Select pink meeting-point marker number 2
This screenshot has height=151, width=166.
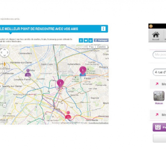[x=60, y=84]
